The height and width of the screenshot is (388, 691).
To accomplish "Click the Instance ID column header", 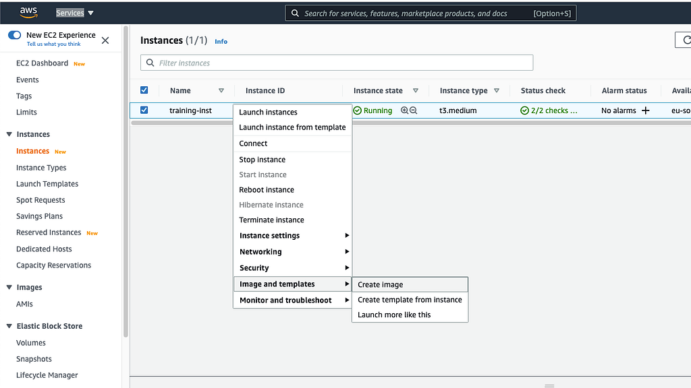I will point(265,91).
